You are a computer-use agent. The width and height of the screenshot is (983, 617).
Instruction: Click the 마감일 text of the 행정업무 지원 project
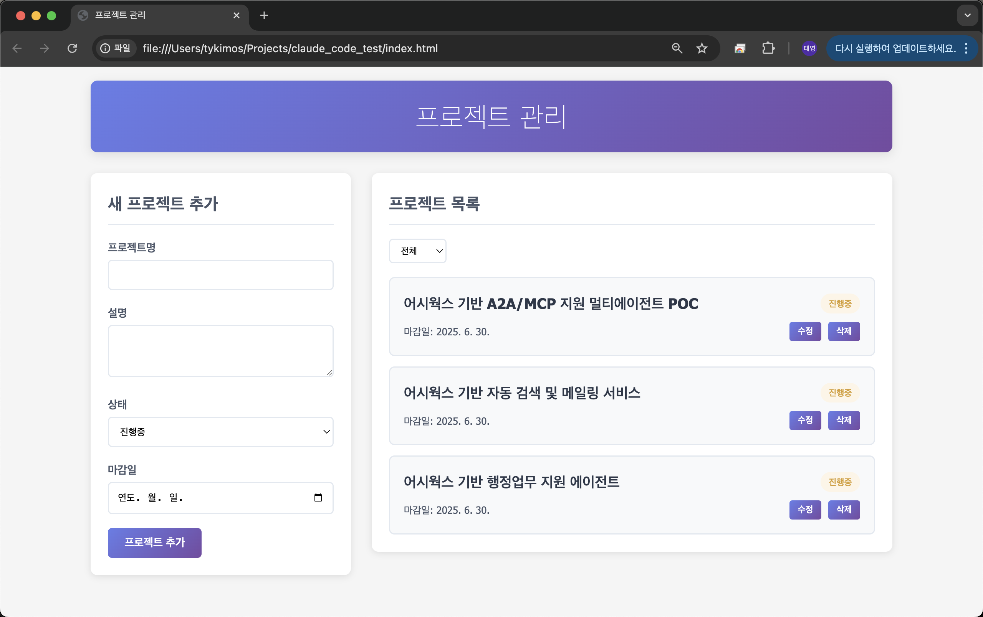click(447, 510)
